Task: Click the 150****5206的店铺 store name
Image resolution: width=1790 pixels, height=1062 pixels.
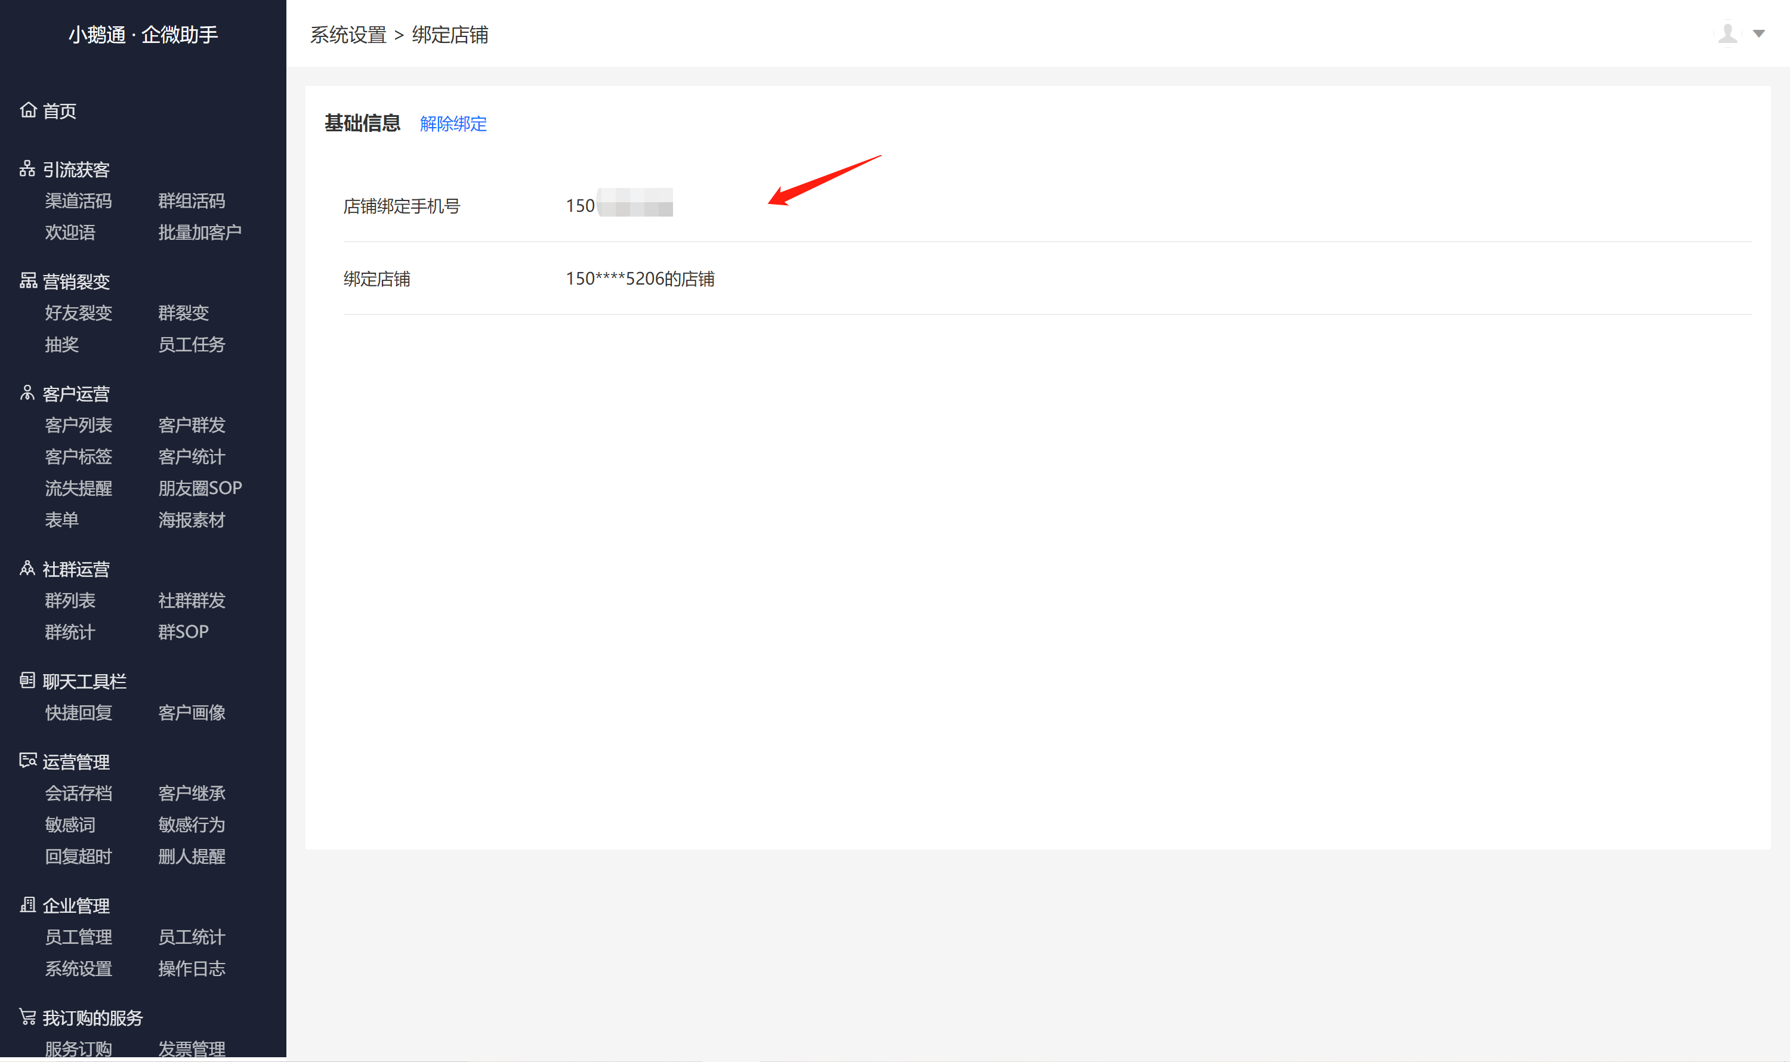Action: 640,279
